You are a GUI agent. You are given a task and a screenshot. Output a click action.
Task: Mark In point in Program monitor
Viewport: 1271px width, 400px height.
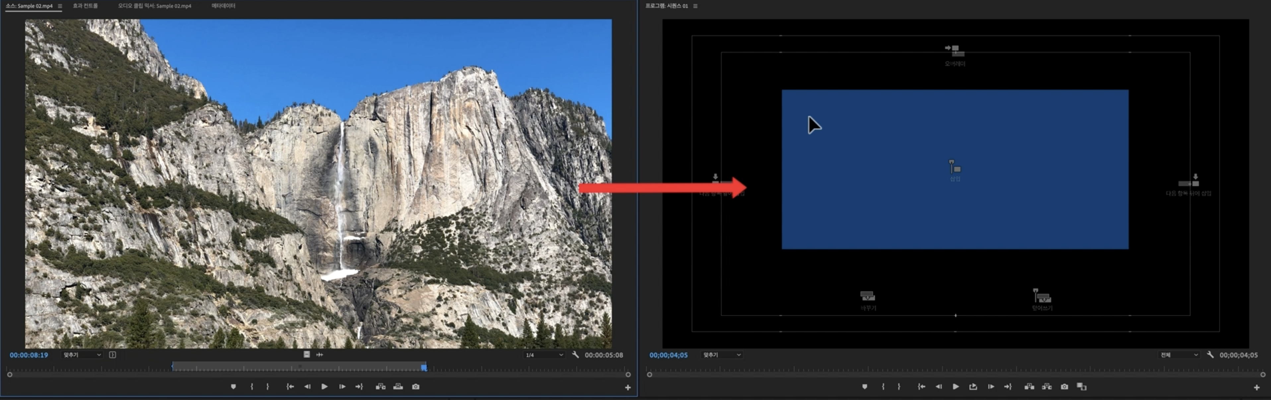tap(883, 387)
